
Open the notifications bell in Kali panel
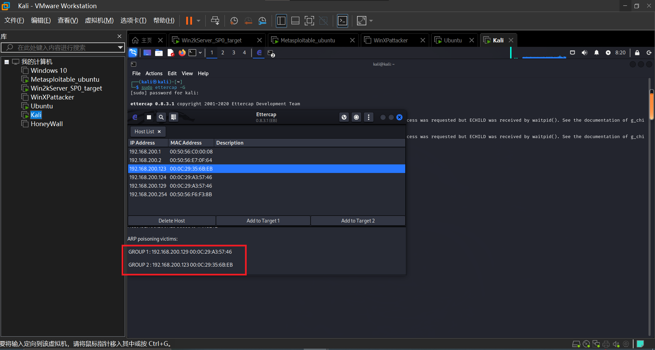(x=597, y=53)
